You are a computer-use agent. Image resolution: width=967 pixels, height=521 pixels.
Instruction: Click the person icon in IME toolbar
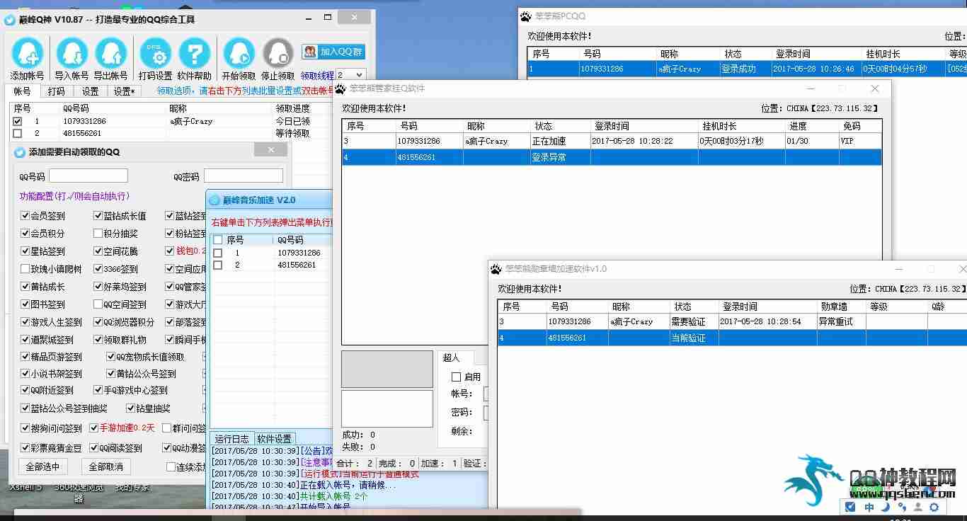coord(918,507)
